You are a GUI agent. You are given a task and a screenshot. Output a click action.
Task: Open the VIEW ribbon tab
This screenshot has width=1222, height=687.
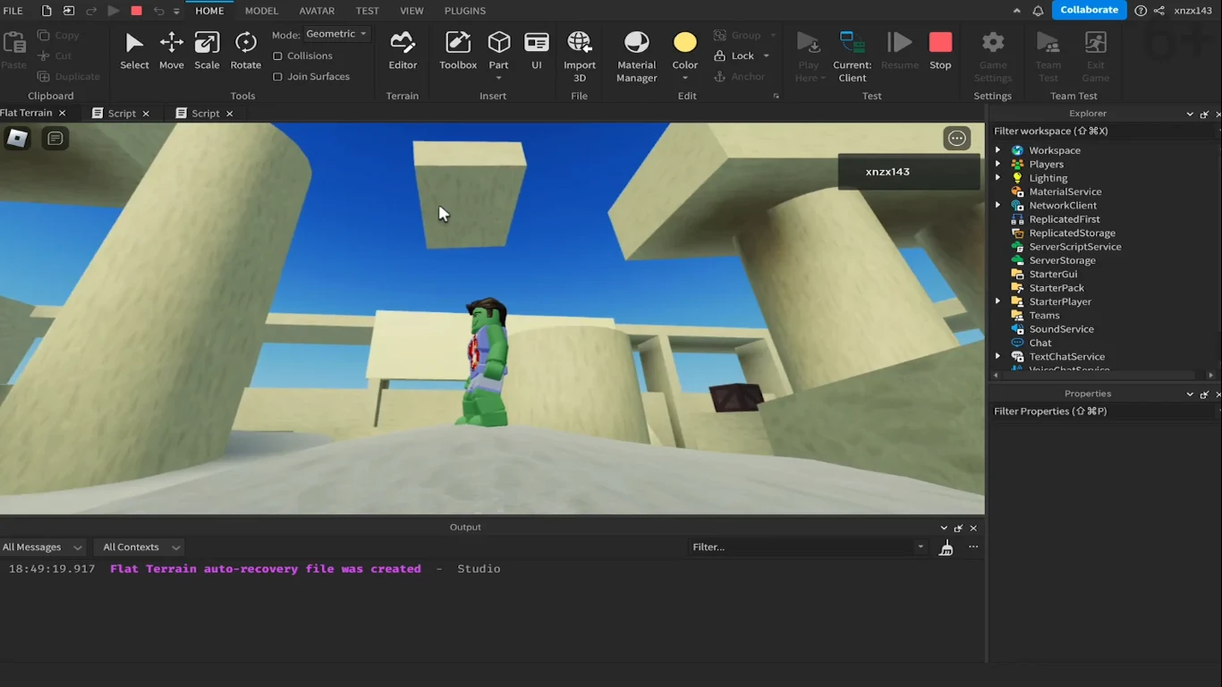tap(412, 11)
